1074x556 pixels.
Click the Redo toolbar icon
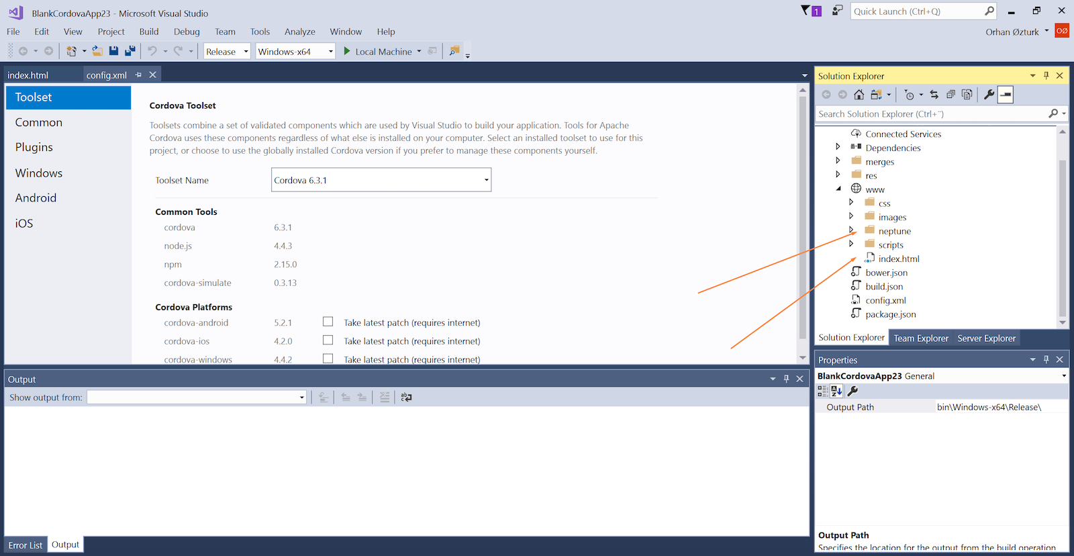click(178, 51)
